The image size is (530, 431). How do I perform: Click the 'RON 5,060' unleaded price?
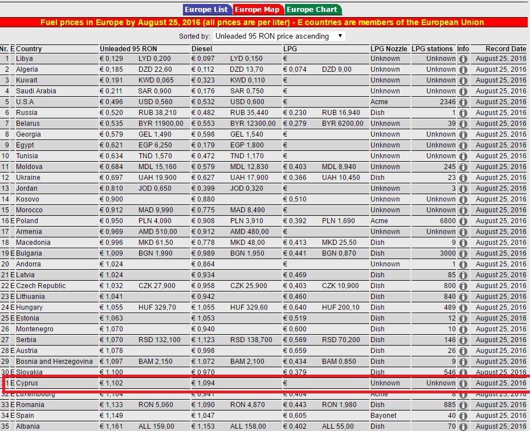(x=156, y=405)
